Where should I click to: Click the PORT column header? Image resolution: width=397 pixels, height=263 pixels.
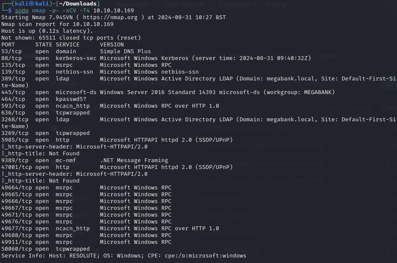(8, 45)
